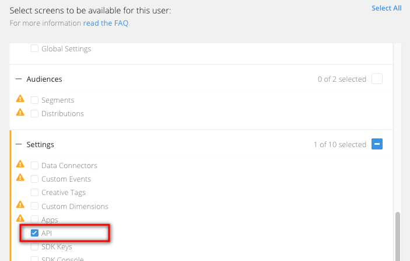The height and width of the screenshot is (261, 410).
Task: Open the read the FAQ link
Action: [106, 23]
